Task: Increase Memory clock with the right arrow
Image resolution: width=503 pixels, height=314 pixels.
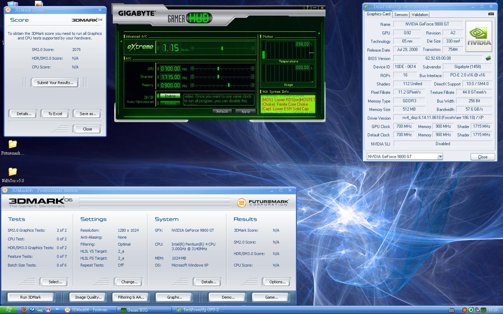Action: (253, 85)
